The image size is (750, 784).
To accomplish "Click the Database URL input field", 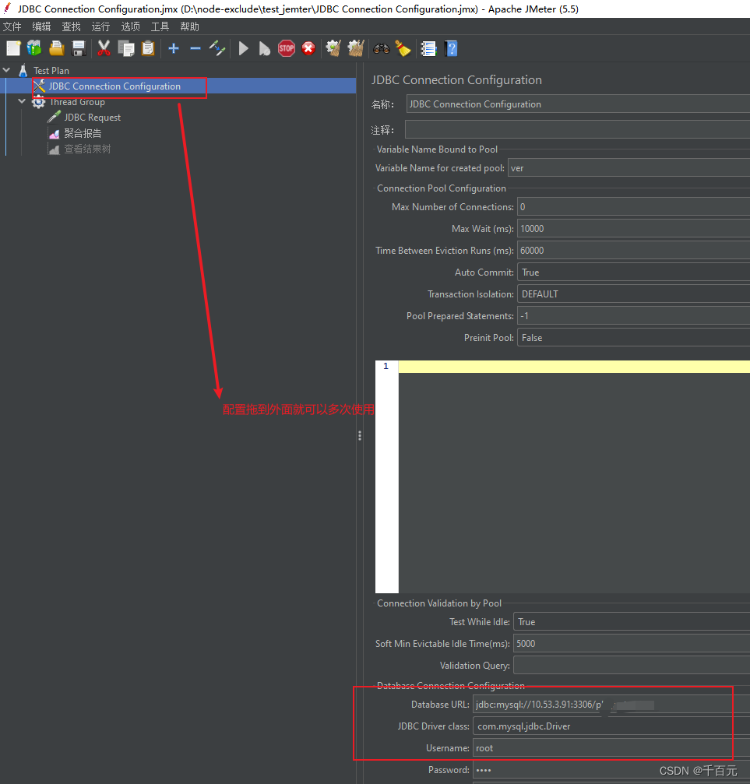I will click(584, 704).
